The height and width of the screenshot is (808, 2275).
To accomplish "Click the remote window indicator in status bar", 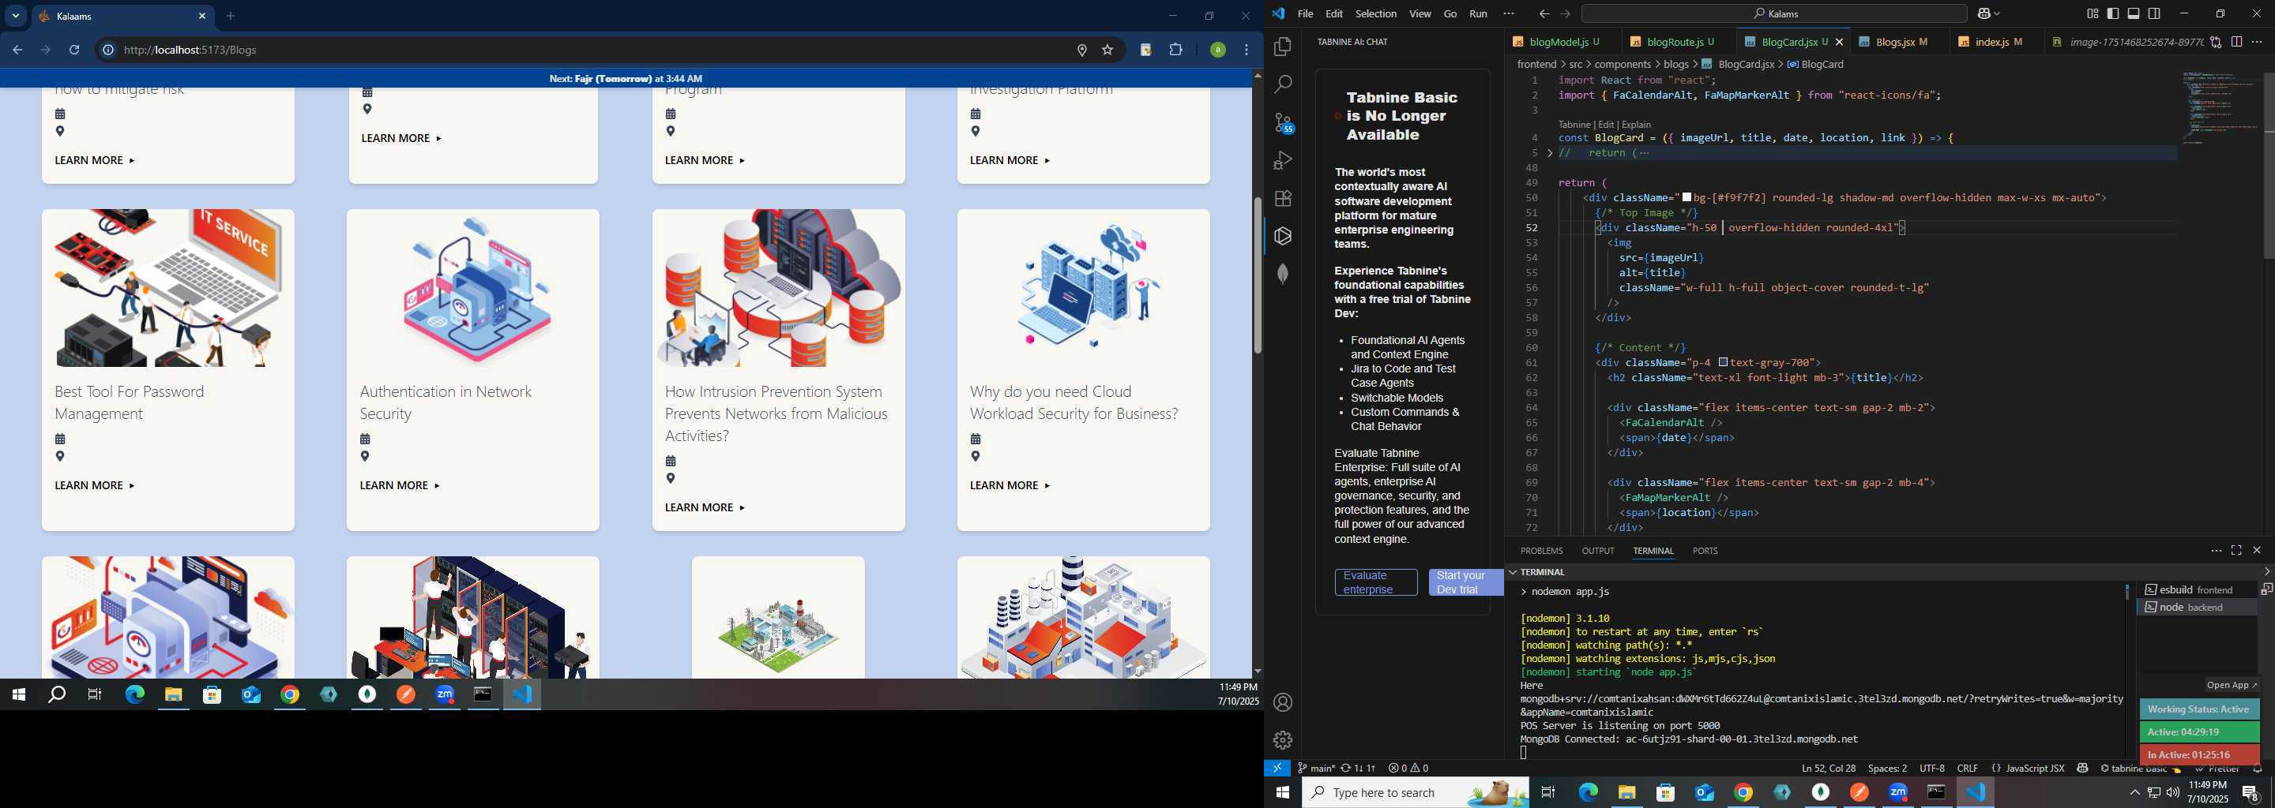I will pyautogui.click(x=1277, y=769).
